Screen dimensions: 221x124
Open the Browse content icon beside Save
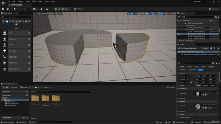(x=8, y=9)
